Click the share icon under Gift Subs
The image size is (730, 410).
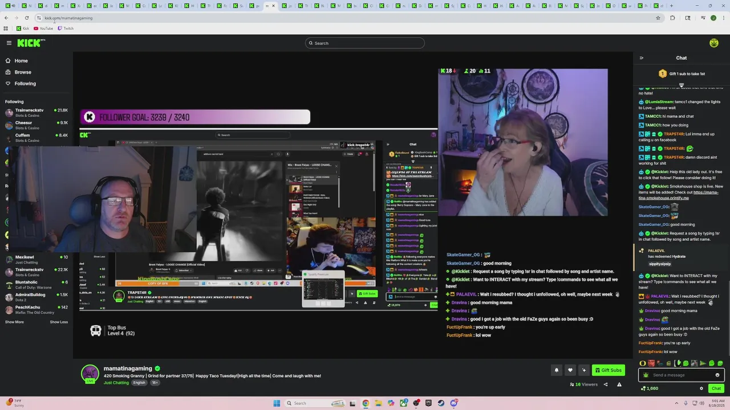point(606,384)
